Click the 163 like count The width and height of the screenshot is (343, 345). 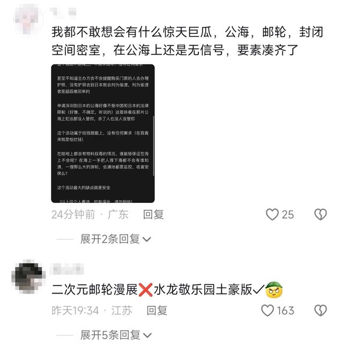tap(285, 311)
